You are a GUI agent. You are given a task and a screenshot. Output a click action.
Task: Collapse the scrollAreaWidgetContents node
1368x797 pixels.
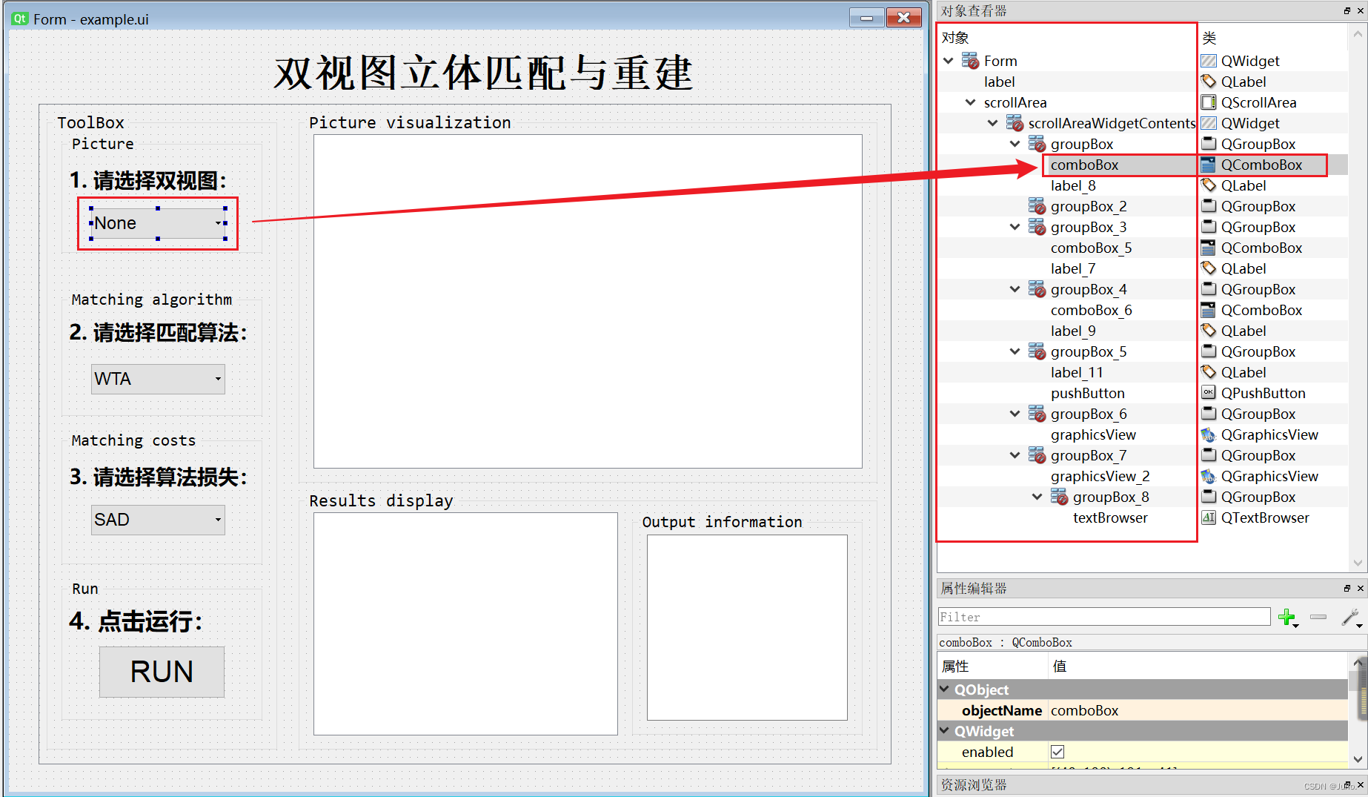pyautogui.click(x=993, y=123)
